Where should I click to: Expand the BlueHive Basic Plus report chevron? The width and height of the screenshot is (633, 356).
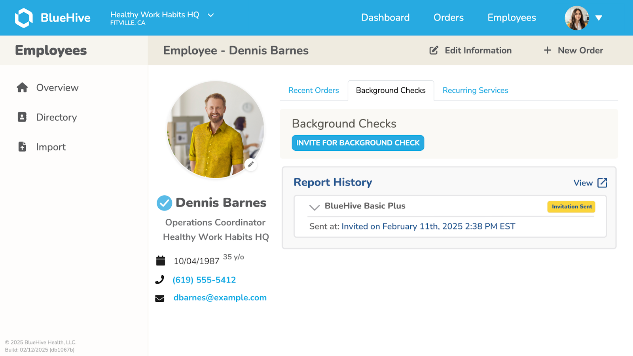coord(315,207)
